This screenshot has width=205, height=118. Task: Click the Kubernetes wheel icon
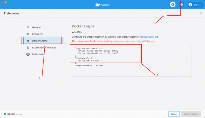(28, 54)
